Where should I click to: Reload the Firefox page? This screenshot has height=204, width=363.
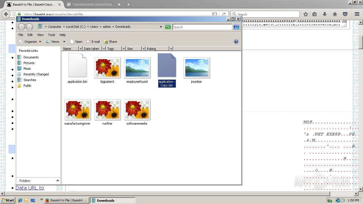[x=224, y=14]
